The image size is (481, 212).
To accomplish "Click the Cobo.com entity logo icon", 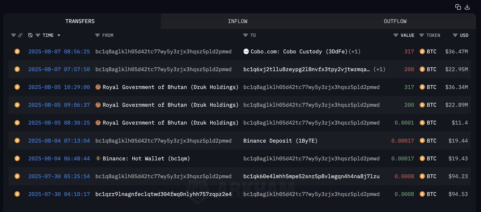I will (246, 51).
